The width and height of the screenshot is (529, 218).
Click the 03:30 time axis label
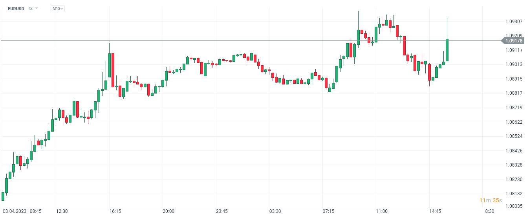pyautogui.click(x=275, y=211)
